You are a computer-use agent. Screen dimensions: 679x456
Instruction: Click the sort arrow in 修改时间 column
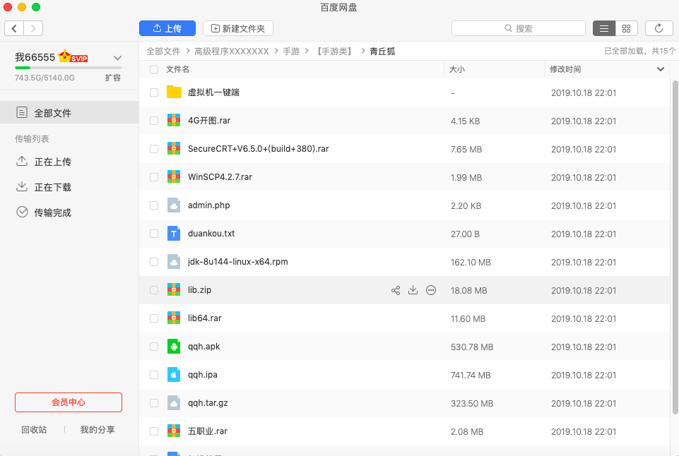click(x=661, y=69)
